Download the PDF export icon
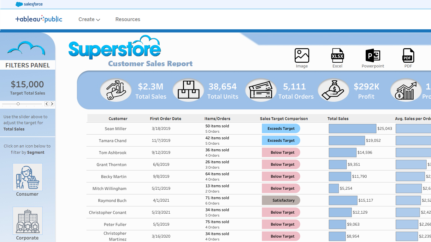The image size is (431, 242). pyautogui.click(x=408, y=56)
